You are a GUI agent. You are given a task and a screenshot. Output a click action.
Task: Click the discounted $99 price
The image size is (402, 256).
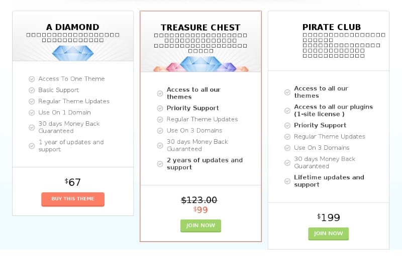pyautogui.click(x=200, y=210)
